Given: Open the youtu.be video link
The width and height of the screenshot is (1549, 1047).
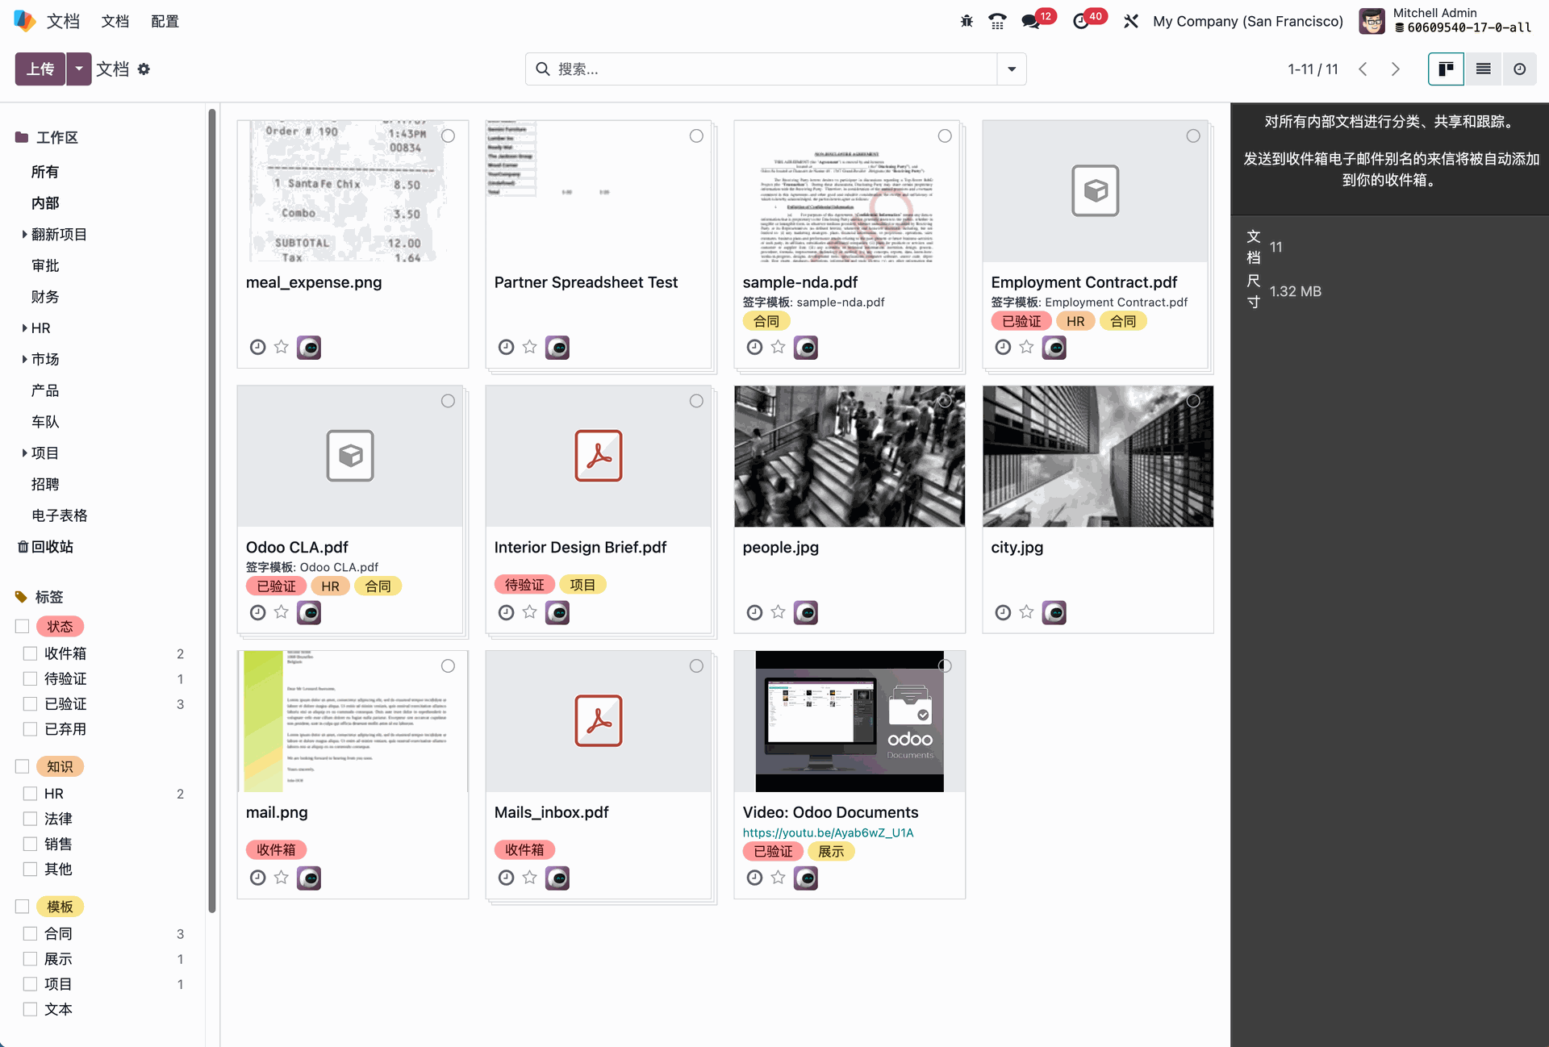Looking at the screenshot, I should [828, 832].
